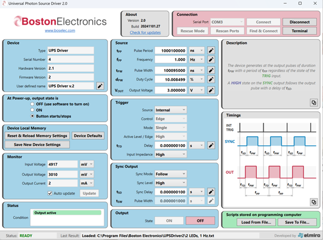This screenshot has width=323, height=240.
Task: Open Source Pulse Width ns unit dropdown
Action: (197, 70)
